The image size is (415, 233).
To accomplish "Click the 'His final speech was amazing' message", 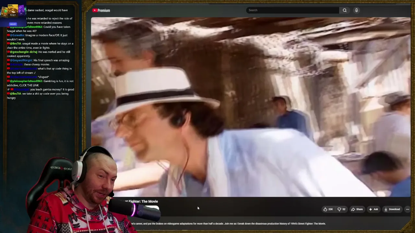I will (x=51, y=60).
